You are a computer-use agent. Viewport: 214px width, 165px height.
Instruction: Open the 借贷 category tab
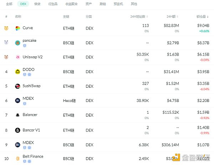(x=37, y=4)
